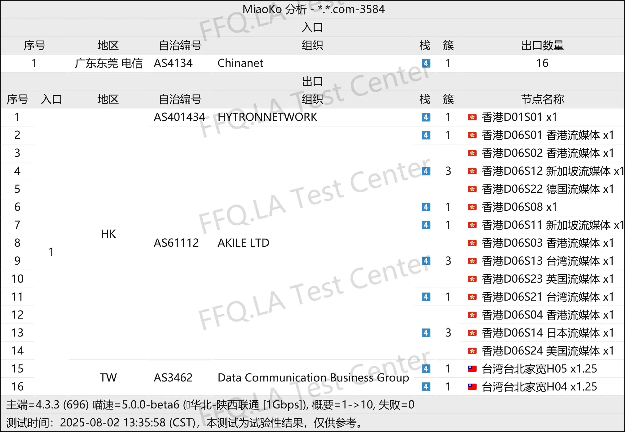Click the node name 香港D06S22 德国流媒体 x1

click(x=548, y=189)
